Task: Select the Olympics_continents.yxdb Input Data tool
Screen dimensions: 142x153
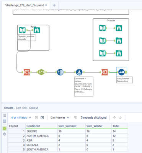Action: tap(22, 30)
